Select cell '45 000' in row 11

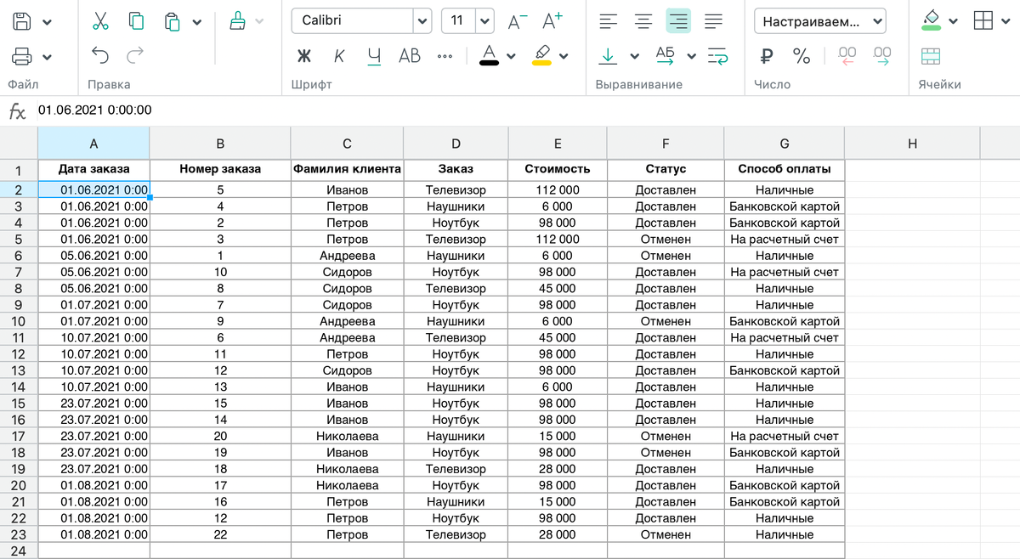pyautogui.click(x=557, y=337)
